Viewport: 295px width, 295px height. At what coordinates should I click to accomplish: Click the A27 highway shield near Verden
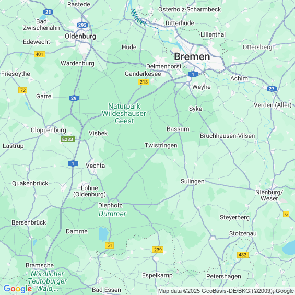coord(272,89)
